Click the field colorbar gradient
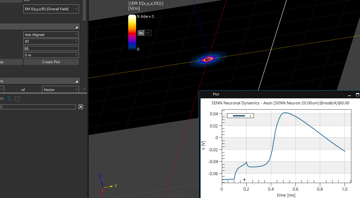This screenshot has width=360, height=198. (132, 32)
